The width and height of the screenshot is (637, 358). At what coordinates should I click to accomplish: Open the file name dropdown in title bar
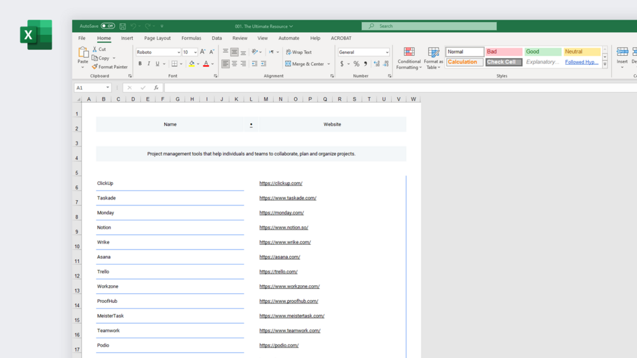click(291, 27)
